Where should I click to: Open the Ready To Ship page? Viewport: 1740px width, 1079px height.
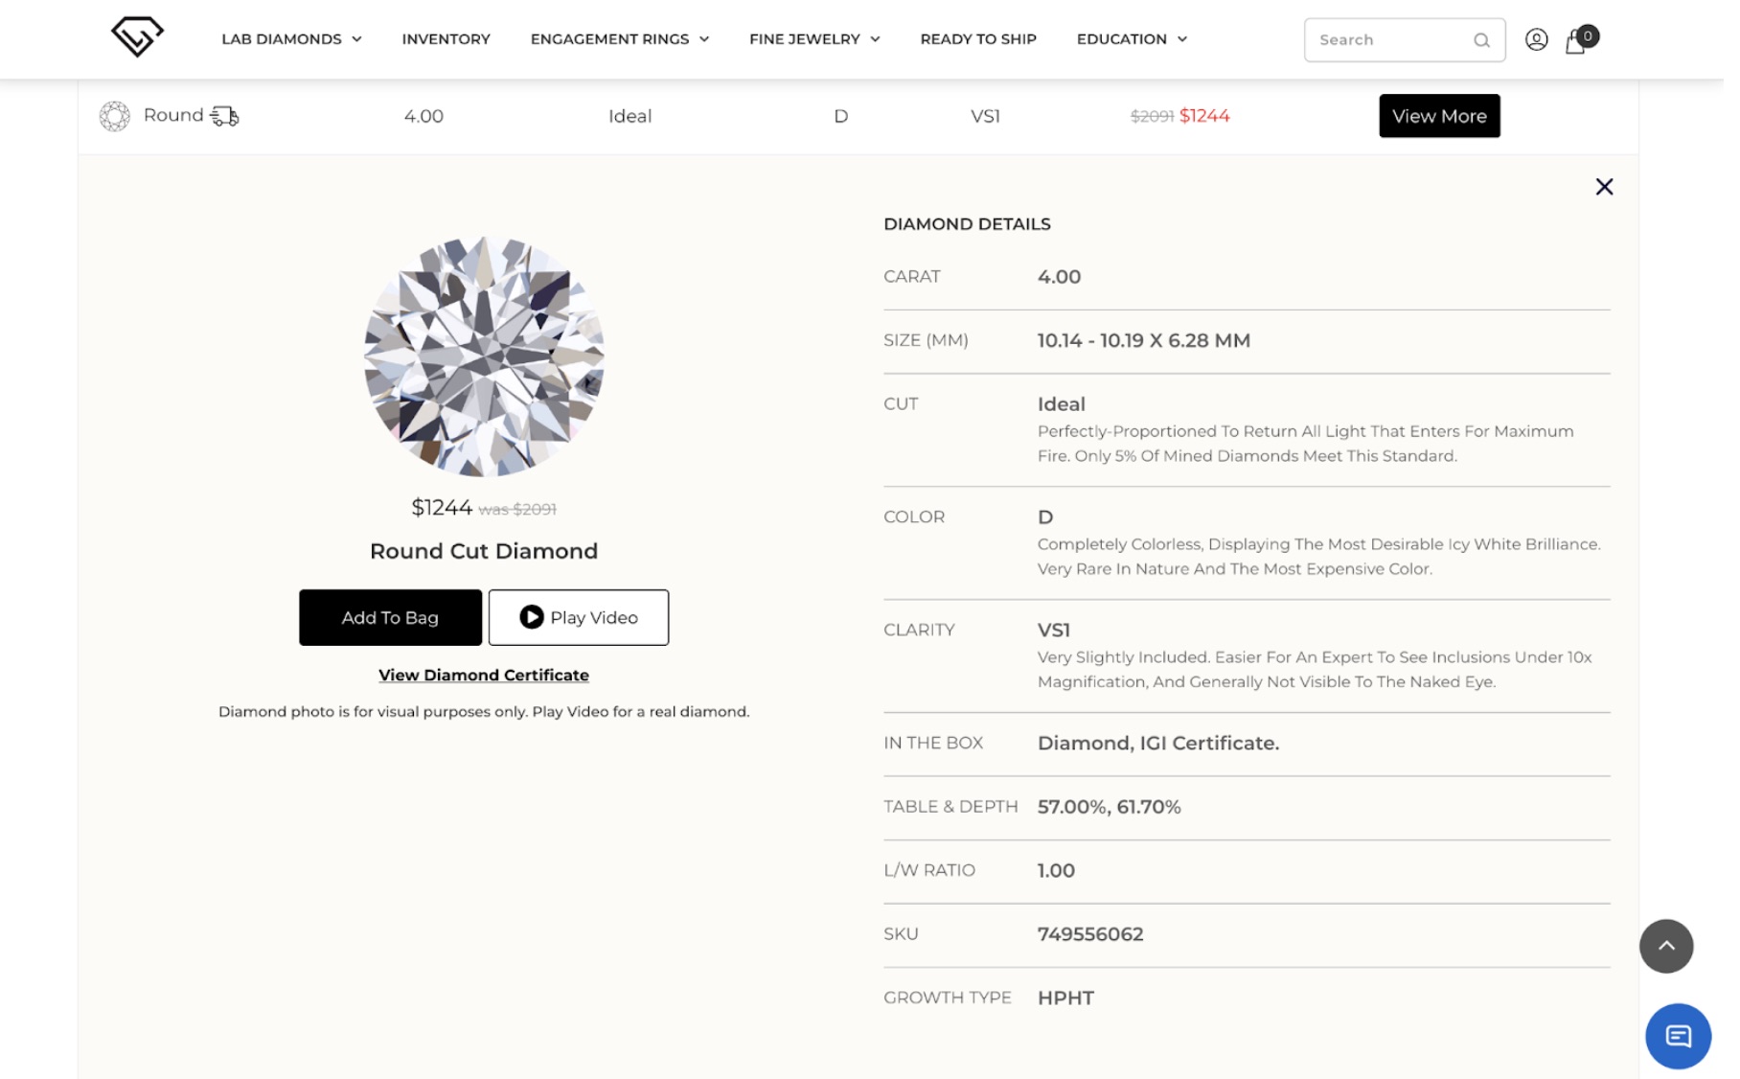coord(977,39)
